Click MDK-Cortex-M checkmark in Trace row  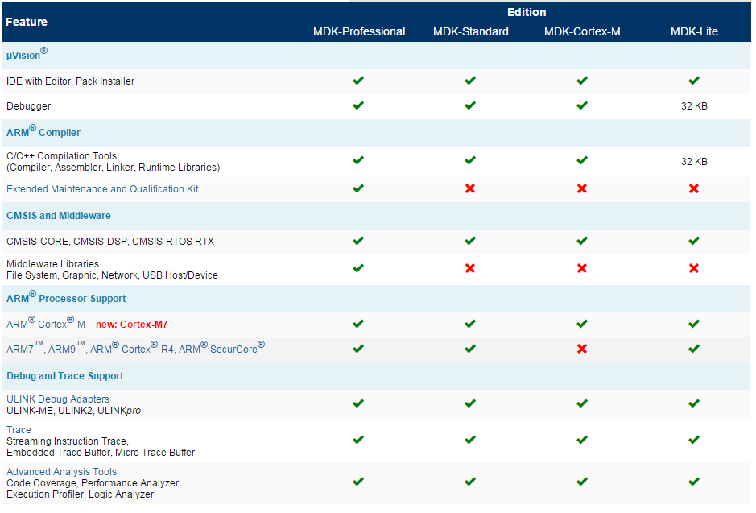tap(582, 439)
